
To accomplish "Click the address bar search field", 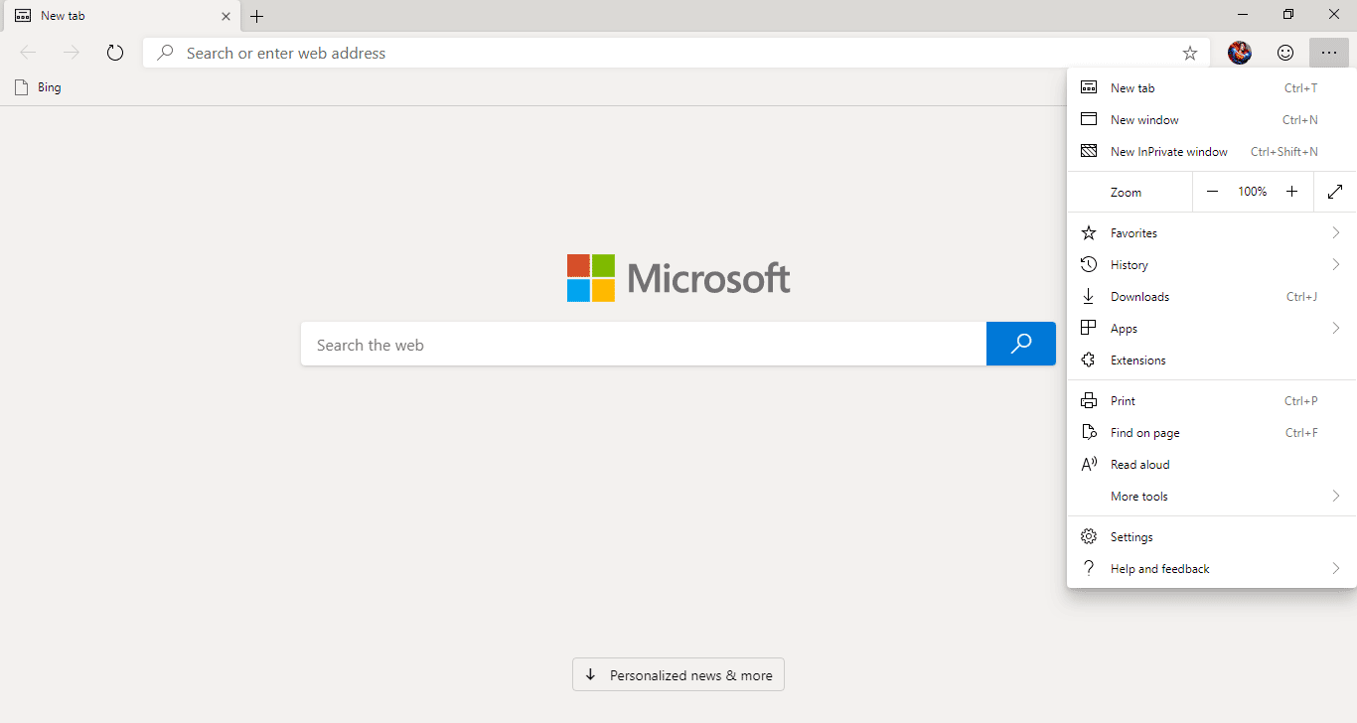I will (x=677, y=53).
